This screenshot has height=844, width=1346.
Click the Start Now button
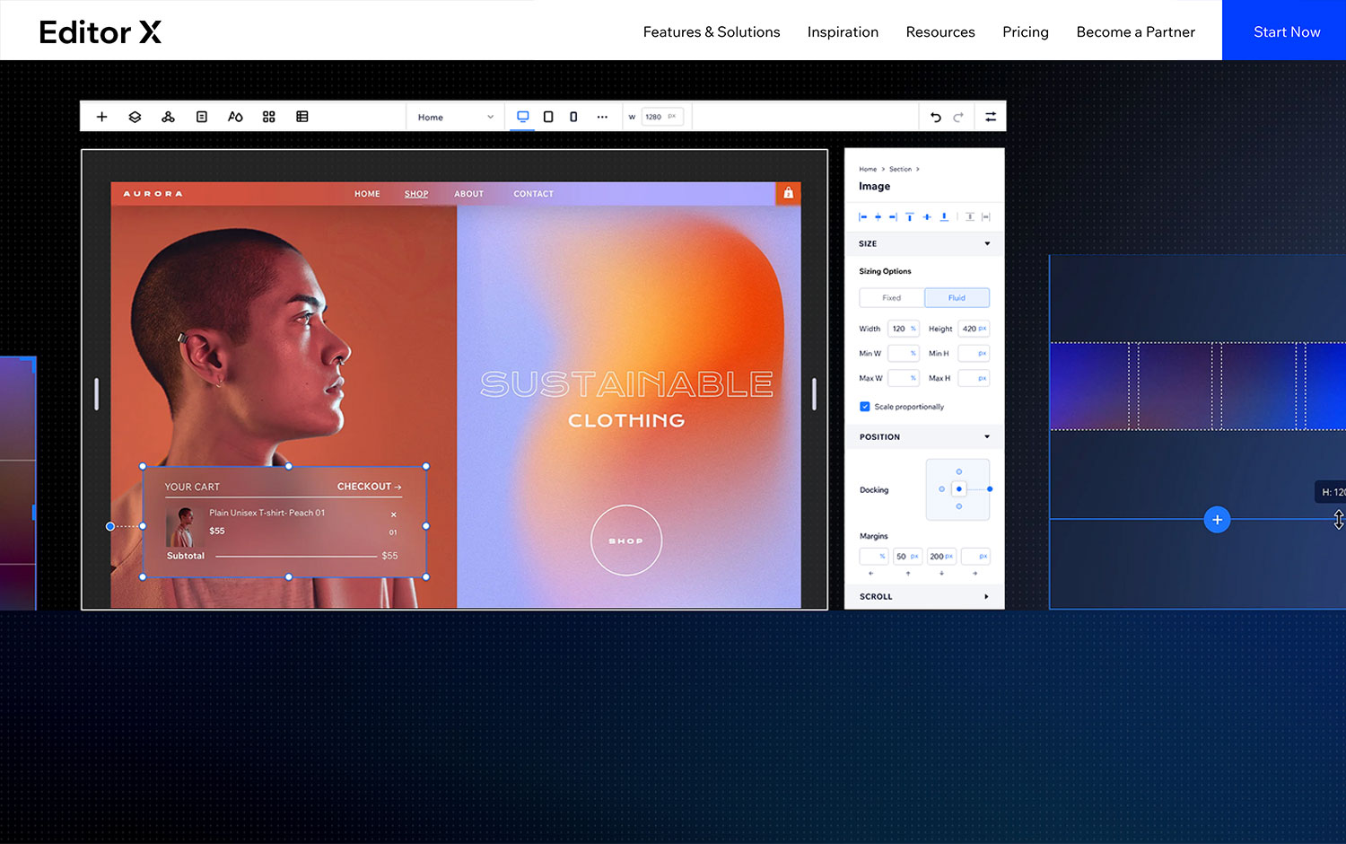point(1286,31)
